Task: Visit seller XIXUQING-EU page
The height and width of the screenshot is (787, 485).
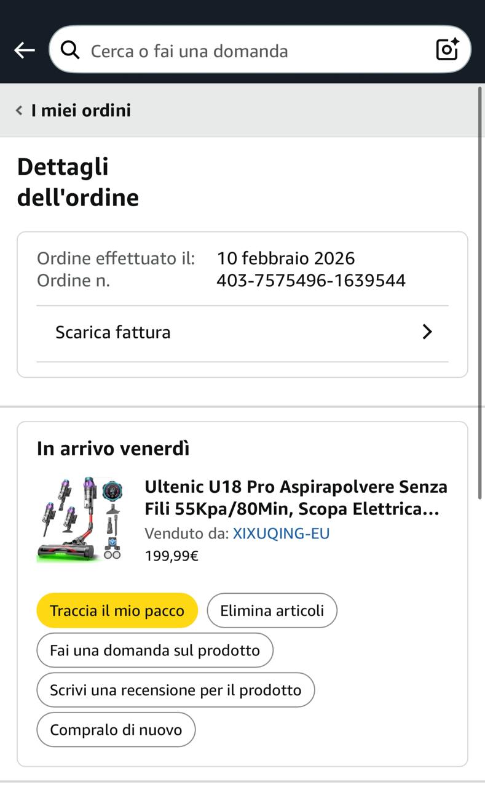Action: pyautogui.click(x=281, y=533)
